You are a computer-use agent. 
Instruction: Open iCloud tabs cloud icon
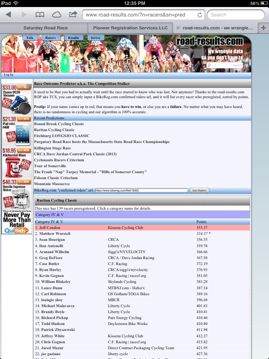tap(56, 15)
